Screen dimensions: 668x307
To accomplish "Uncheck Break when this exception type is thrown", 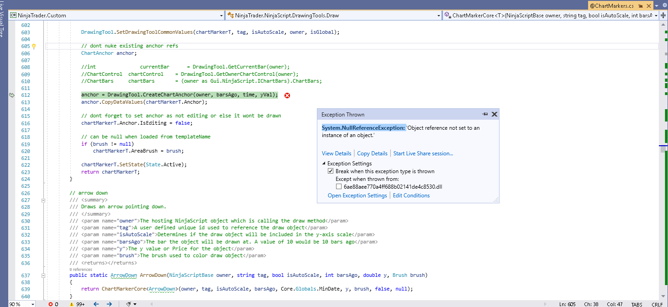I will 331,171.
